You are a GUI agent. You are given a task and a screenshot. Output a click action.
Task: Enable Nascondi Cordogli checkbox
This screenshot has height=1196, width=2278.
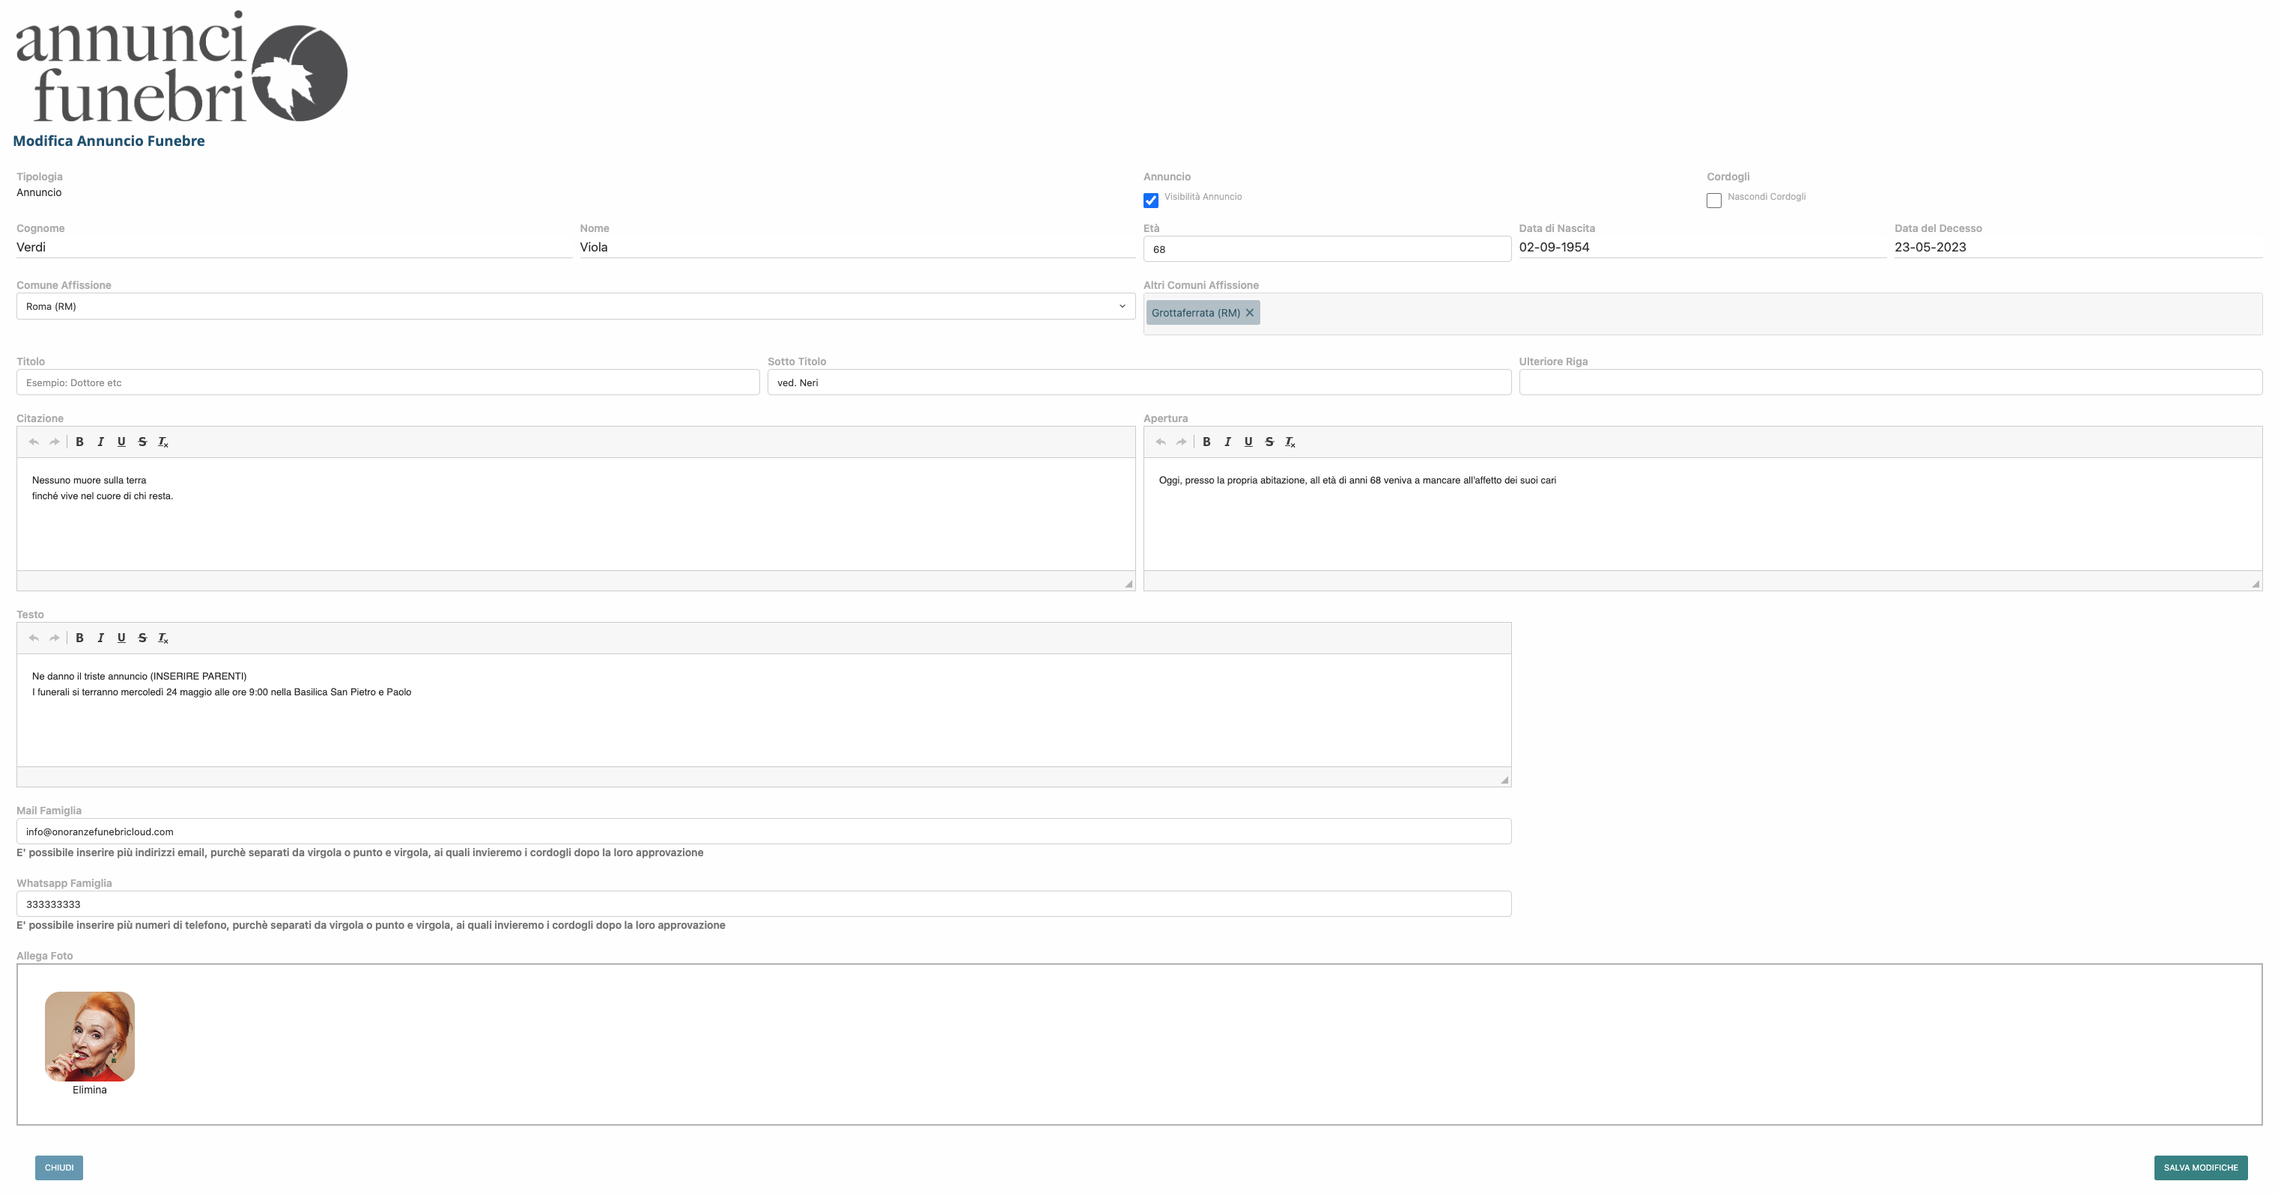point(1714,201)
